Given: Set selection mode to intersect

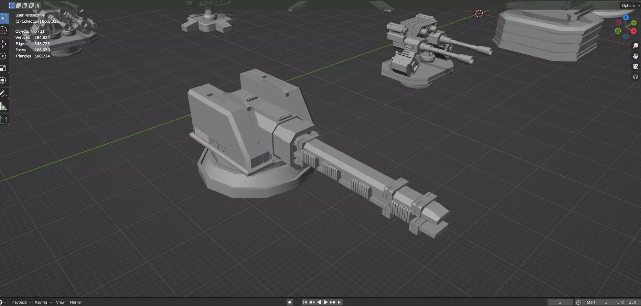Looking at the screenshot, I should pyautogui.click(x=38, y=6).
